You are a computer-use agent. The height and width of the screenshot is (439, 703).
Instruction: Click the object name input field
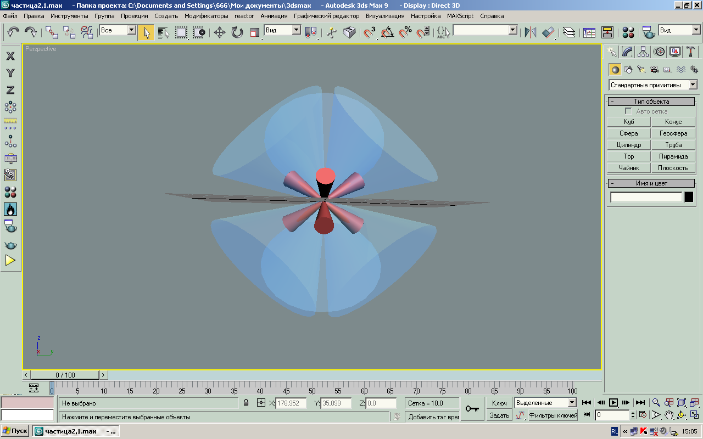646,197
